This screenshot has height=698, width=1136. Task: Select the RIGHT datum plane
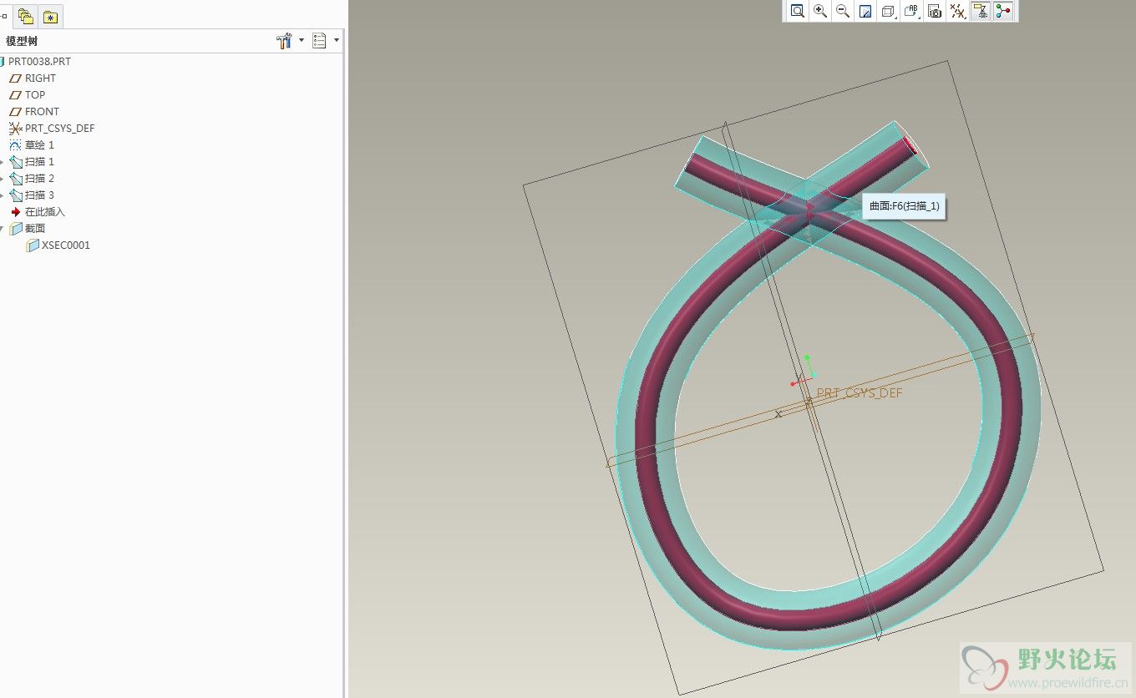[40, 78]
